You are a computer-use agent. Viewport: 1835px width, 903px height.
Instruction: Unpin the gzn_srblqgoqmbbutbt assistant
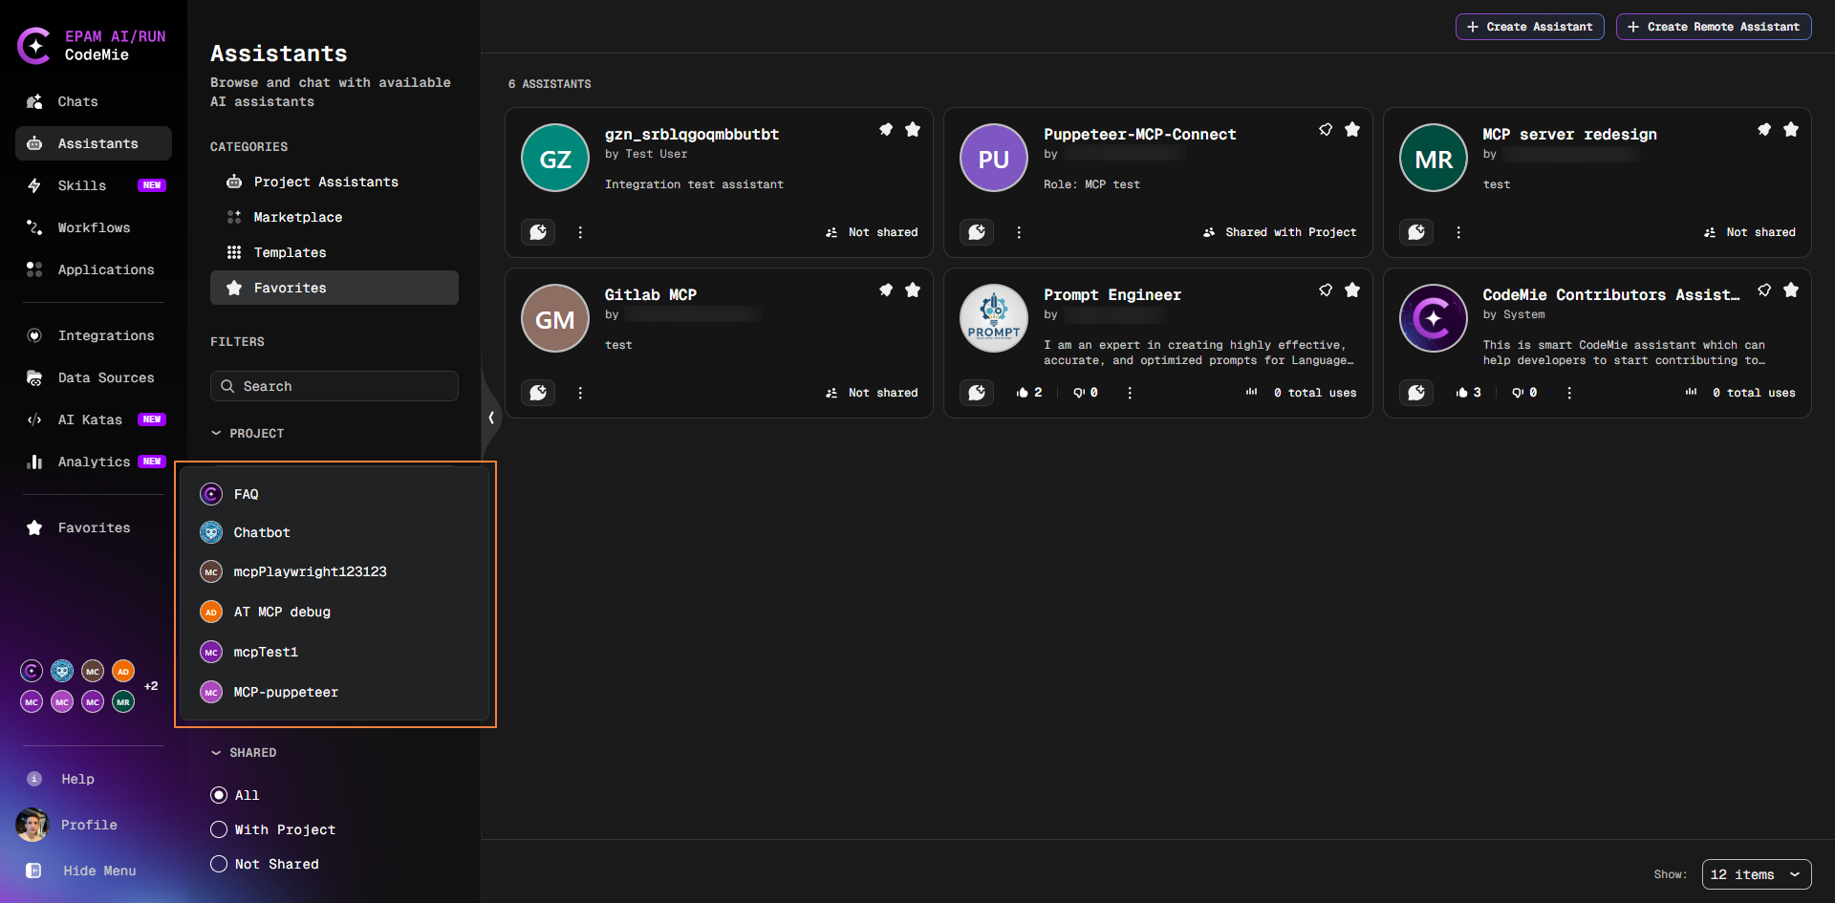tap(886, 129)
